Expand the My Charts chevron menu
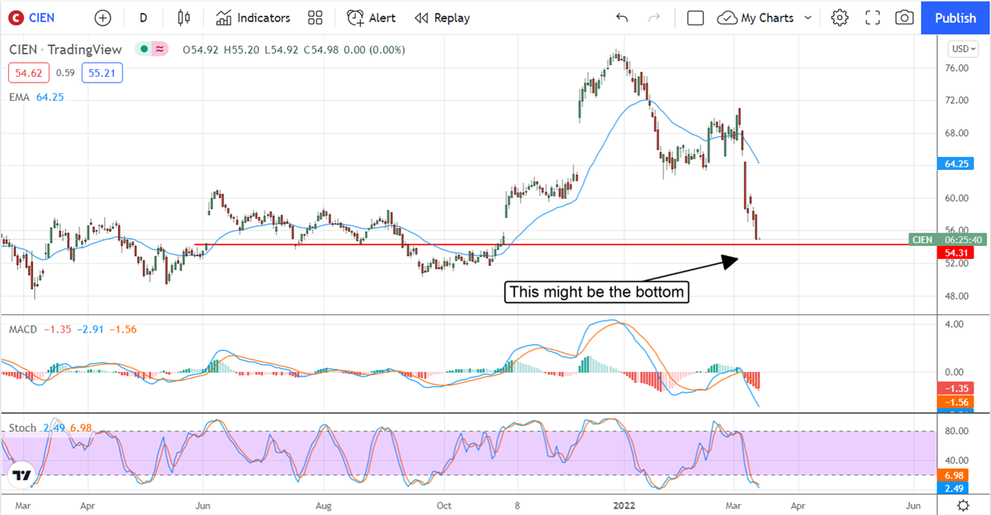Viewport: 991px width, 515px height. tap(808, 17)
